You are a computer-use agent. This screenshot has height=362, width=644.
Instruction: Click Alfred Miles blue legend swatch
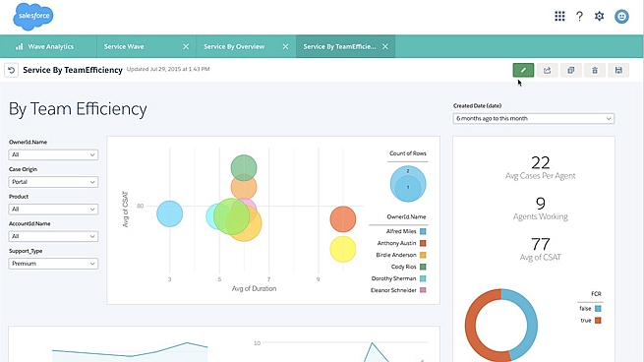423,231
